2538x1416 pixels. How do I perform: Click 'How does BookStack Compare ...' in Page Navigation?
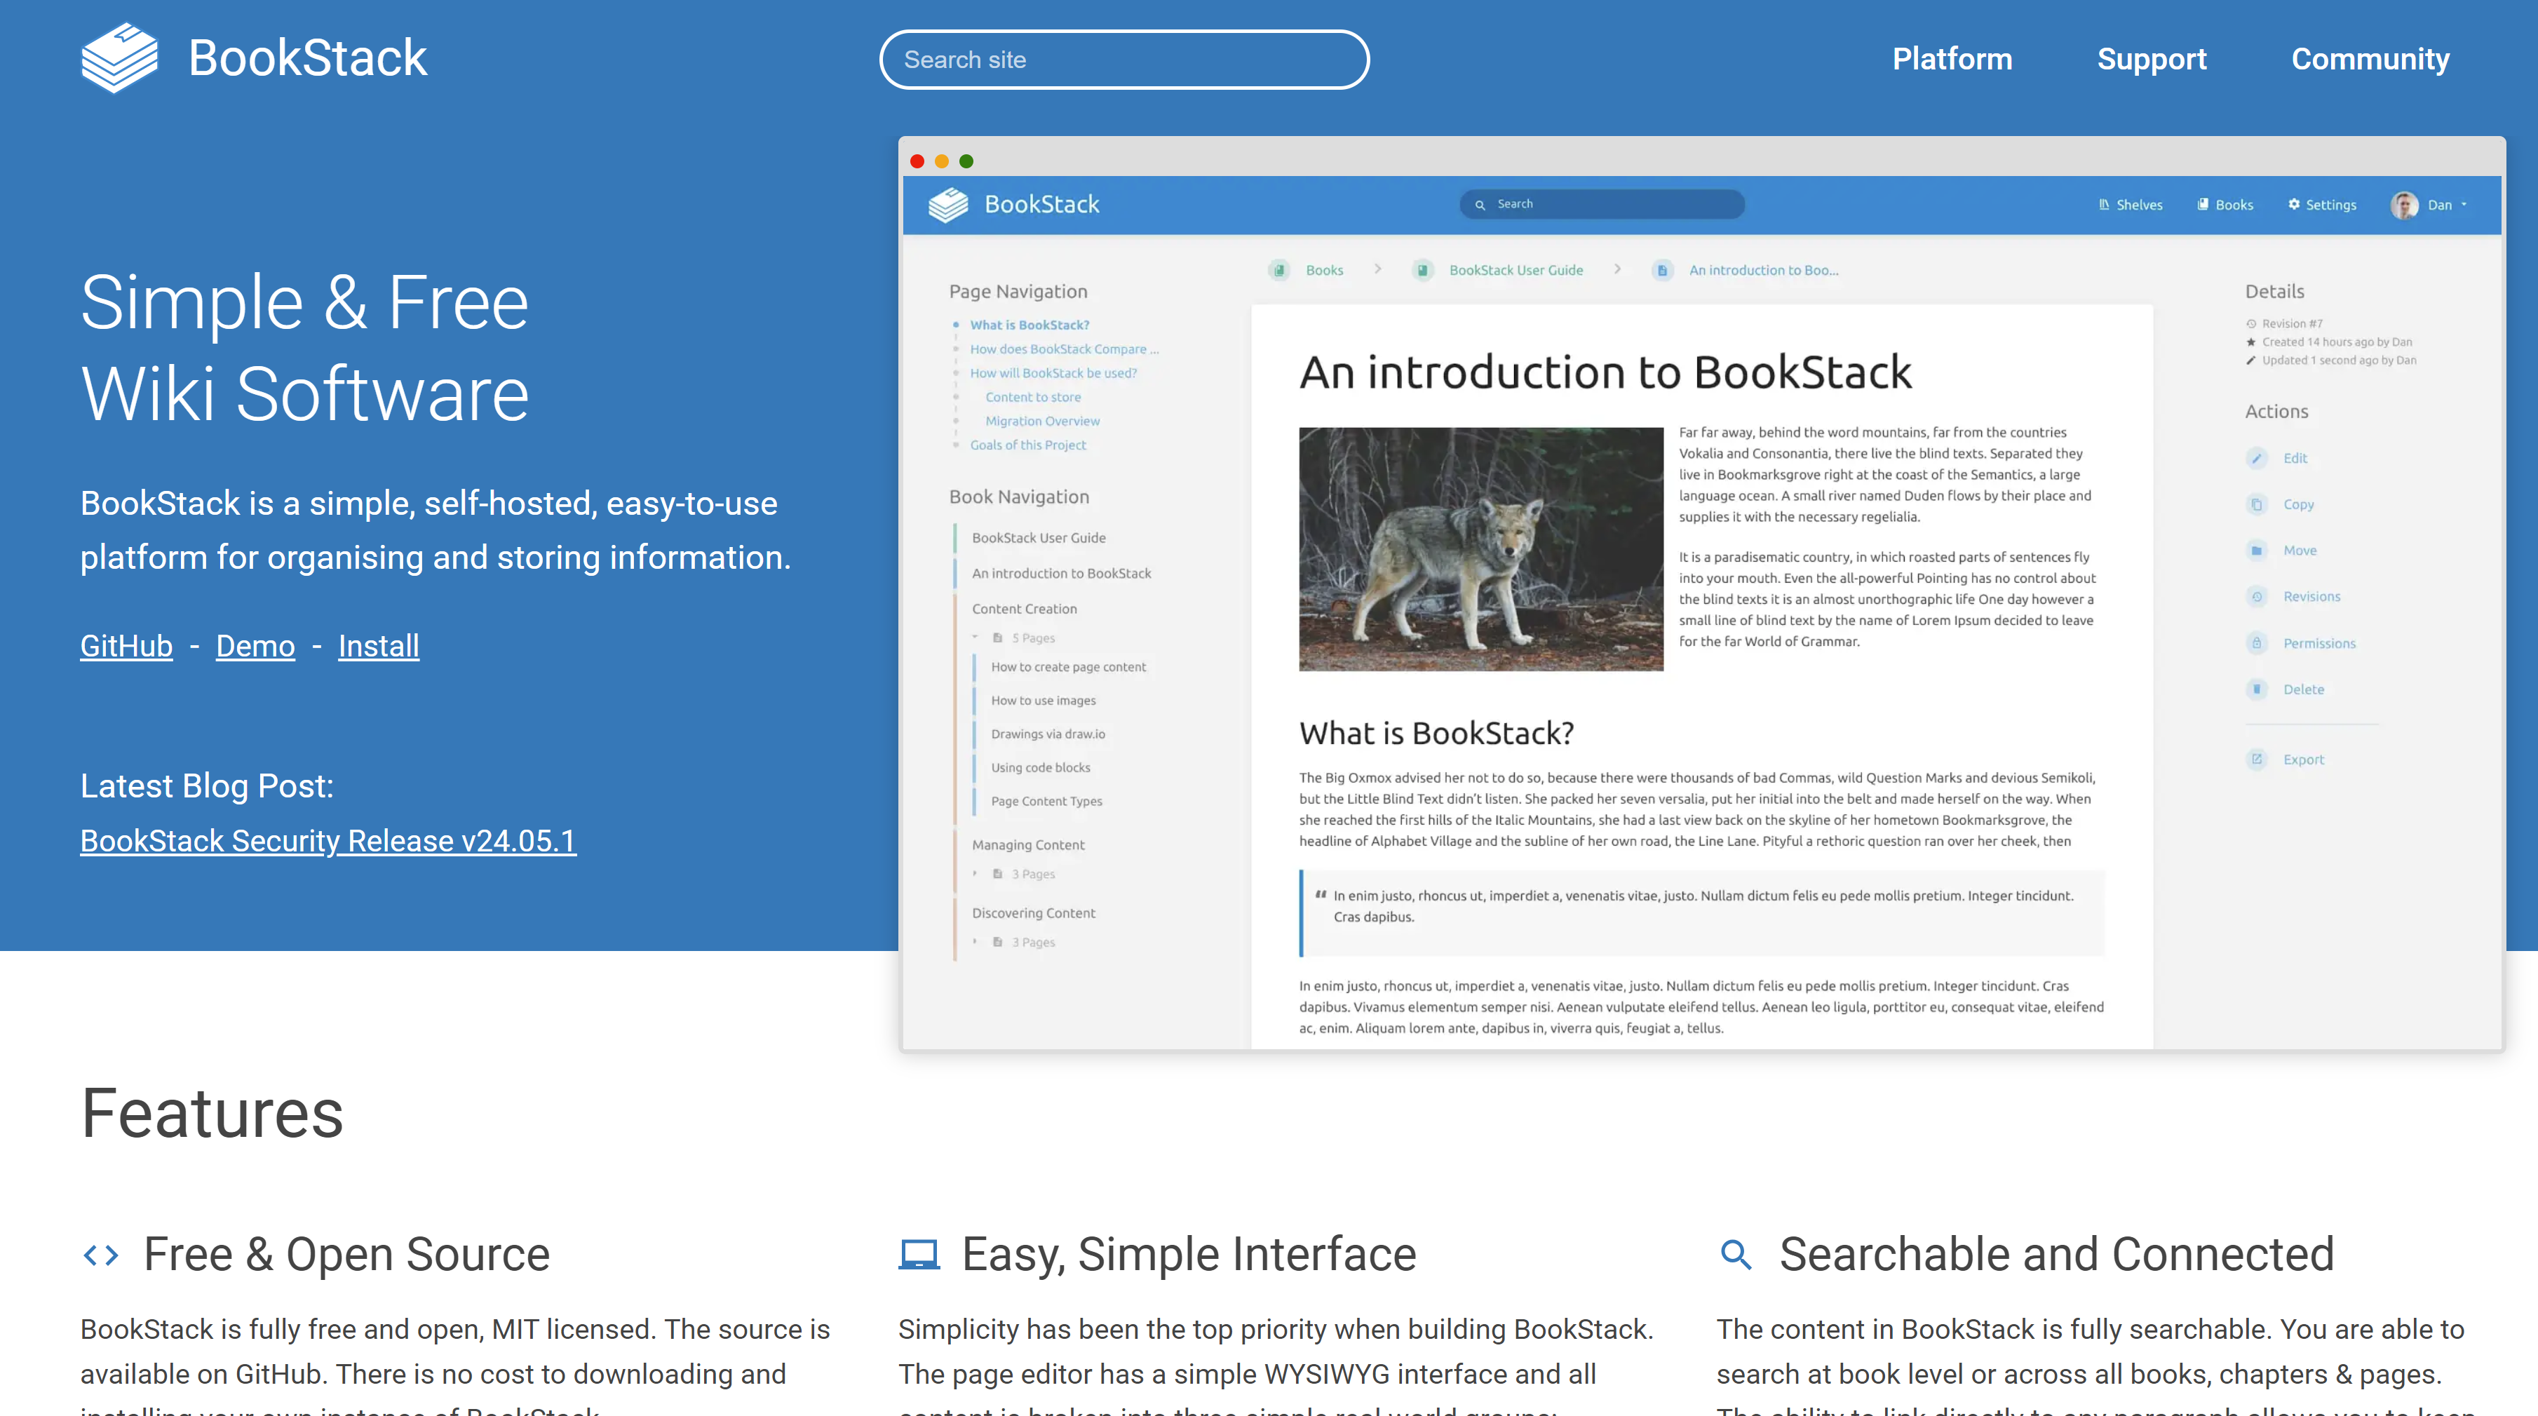coord(1064,349)
